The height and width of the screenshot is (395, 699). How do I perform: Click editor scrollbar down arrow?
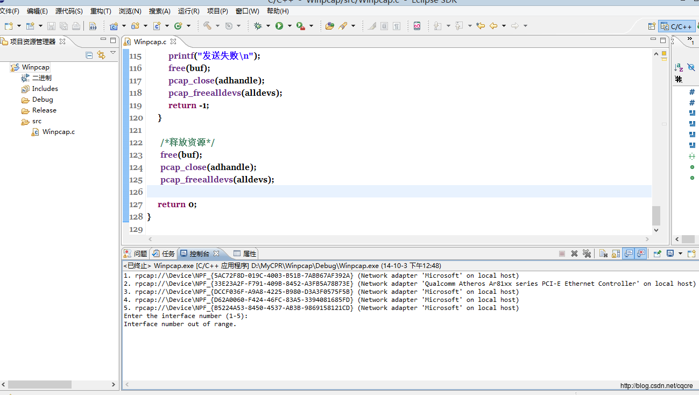(x=656, y=230)
